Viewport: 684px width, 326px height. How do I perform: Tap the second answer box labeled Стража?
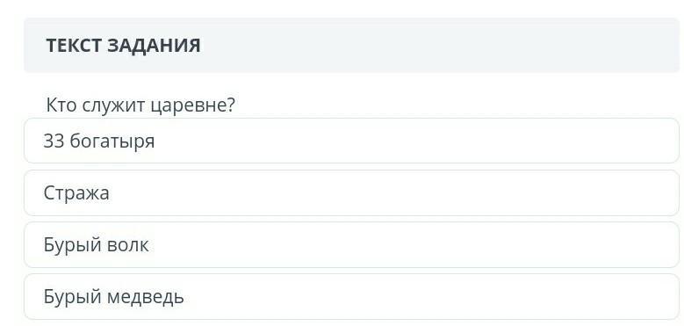coord(351,192)
